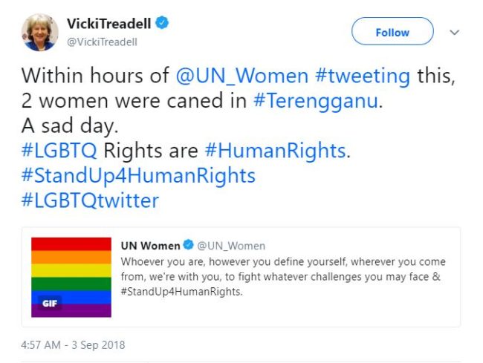Click the verified badge next to UN Women
Viewport: 483px width, 363px height.
[x=188, y=246]
